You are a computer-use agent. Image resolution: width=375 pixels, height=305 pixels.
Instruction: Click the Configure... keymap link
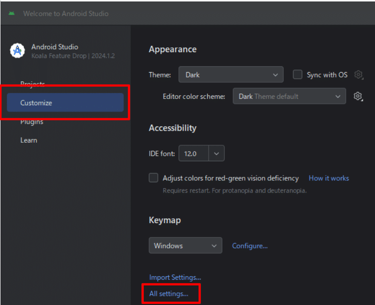250,246
